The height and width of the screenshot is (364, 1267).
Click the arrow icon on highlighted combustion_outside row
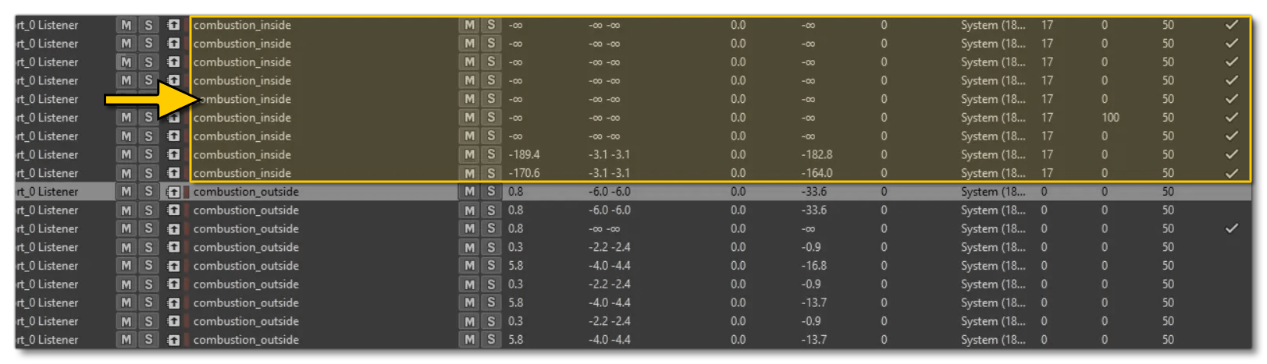(173, 192)
